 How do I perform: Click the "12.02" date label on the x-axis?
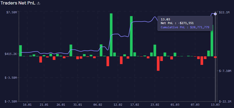click(118, 105)
